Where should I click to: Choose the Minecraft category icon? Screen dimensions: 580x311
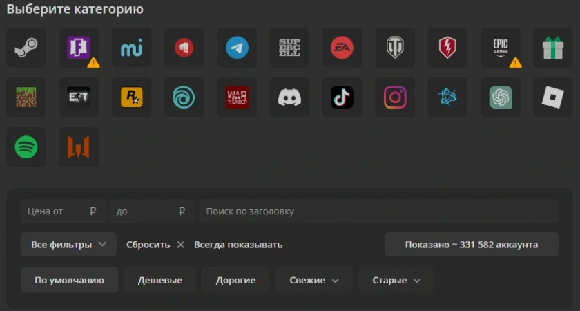tap(26, 97)
